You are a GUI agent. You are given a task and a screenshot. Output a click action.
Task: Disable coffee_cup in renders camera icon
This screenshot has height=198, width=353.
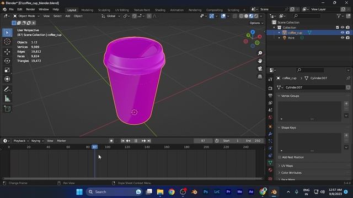coord(348,32)
